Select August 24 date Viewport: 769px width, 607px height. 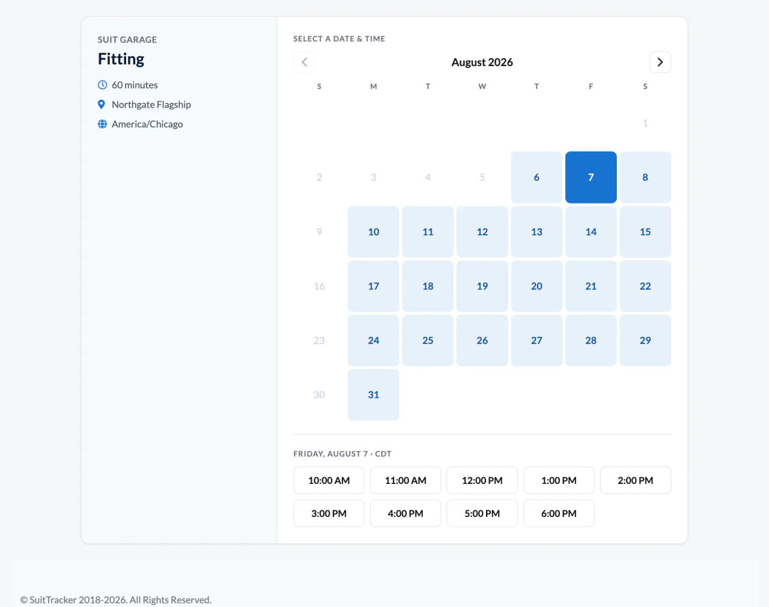coord(374,340)
